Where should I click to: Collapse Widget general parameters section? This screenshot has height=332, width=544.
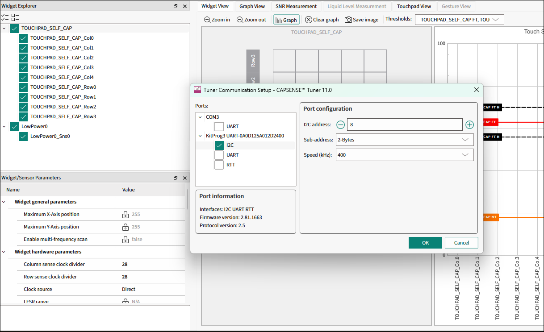(4, 202)
